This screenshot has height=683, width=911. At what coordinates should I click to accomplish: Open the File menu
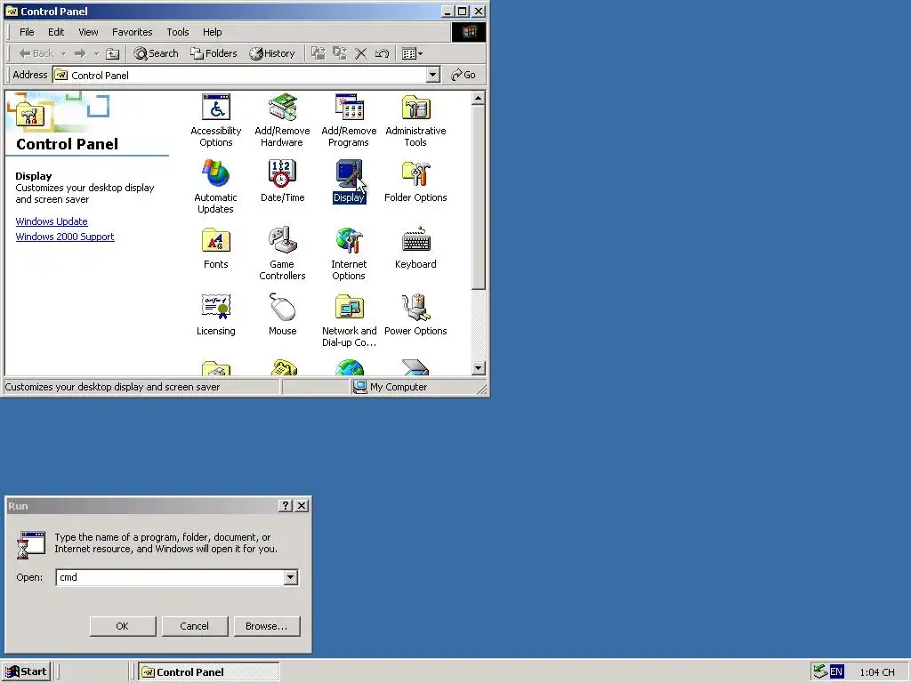27,32
